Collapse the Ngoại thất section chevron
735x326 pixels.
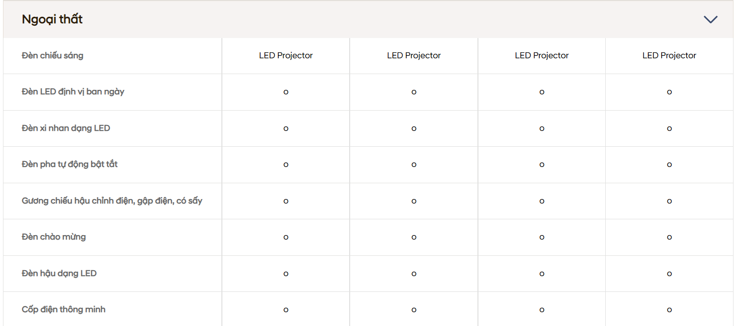click(711, 20)
